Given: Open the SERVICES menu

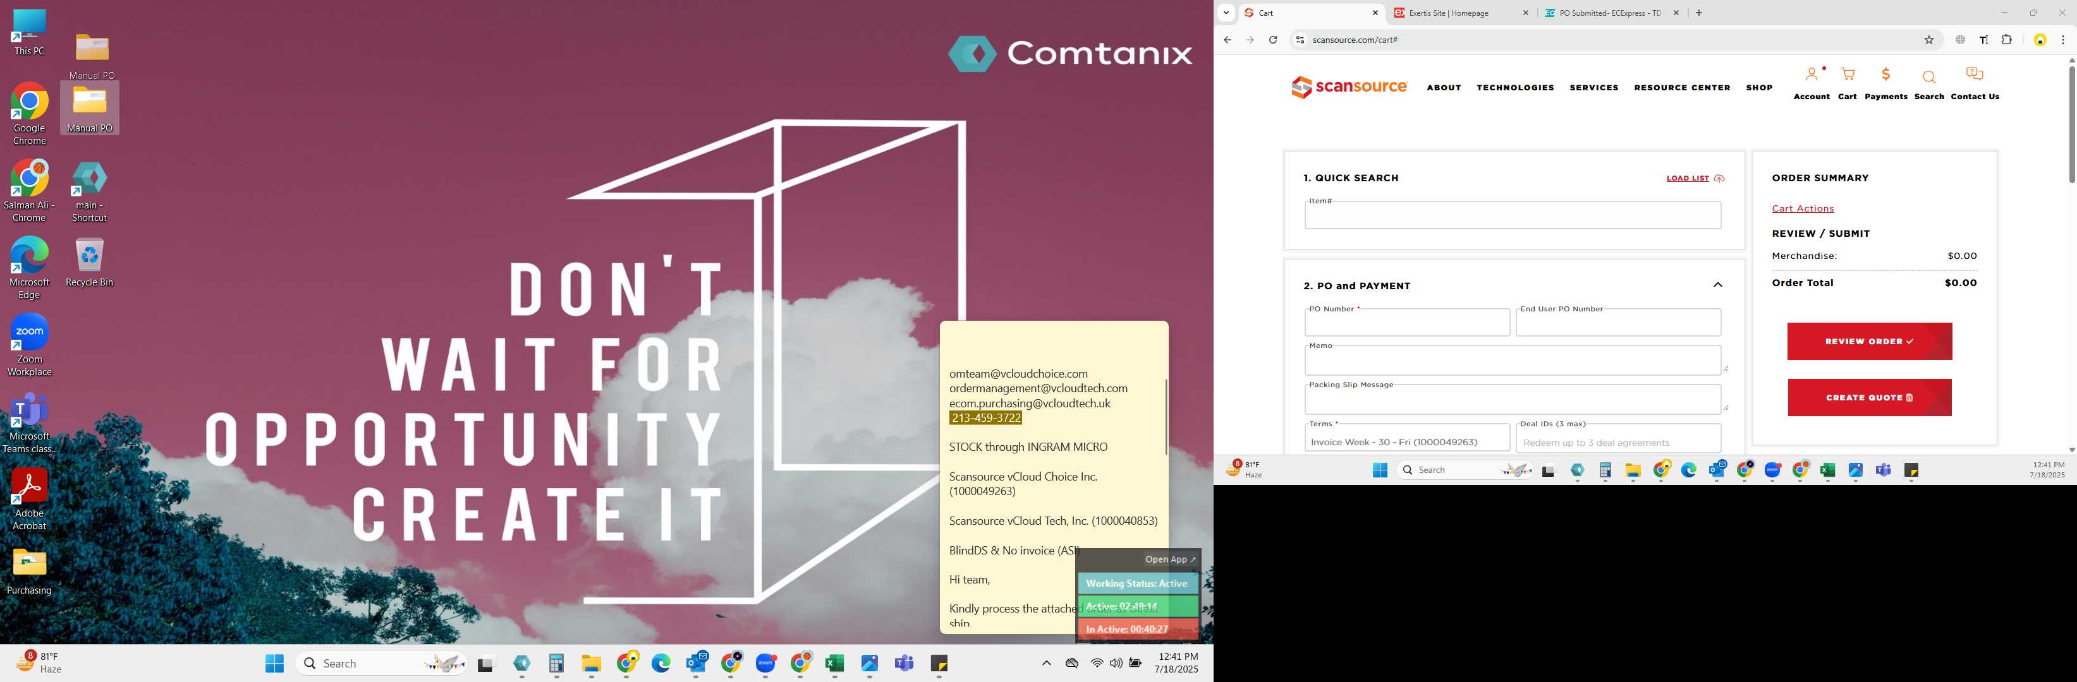Looking at the screenshot, I should pyautogui.click(x=1593, y=88).
